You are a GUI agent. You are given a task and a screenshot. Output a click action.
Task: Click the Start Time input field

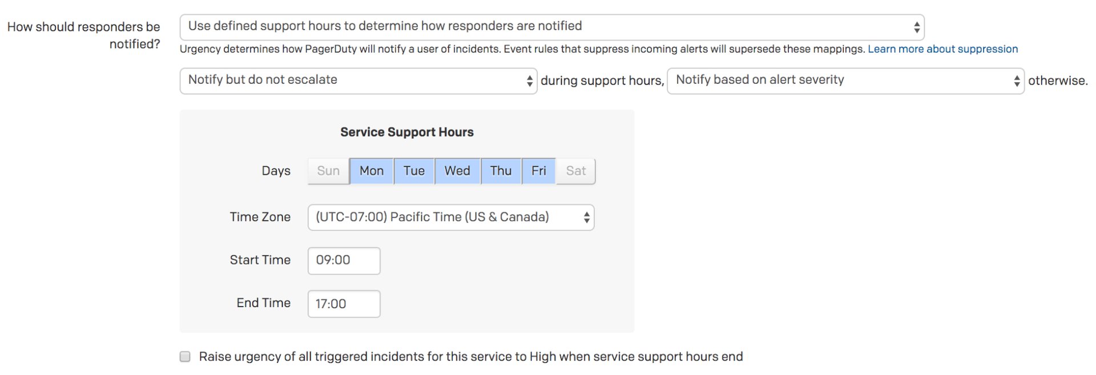344,261
